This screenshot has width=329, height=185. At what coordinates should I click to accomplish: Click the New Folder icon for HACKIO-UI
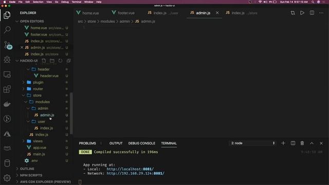click(52, 61)
